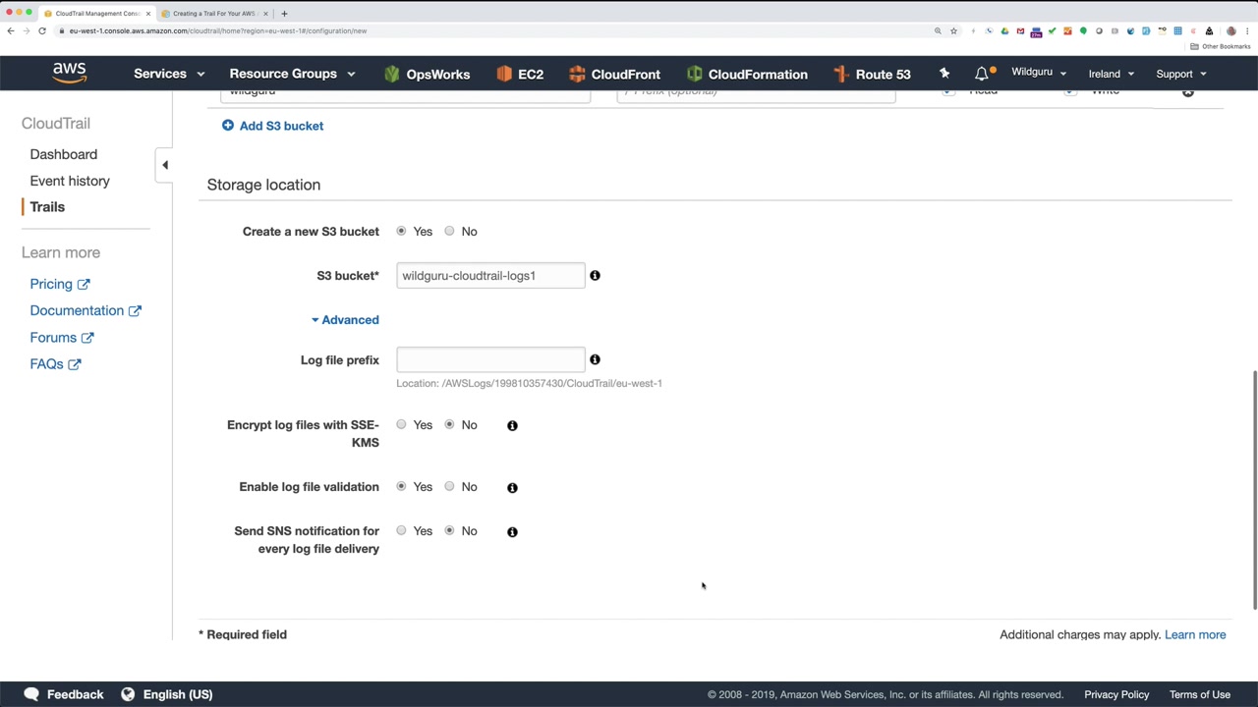Image resolution: width=1258 pixels, height=707 pixels.
Task: Open the FAQs link
Action: [x=55, y=364]
